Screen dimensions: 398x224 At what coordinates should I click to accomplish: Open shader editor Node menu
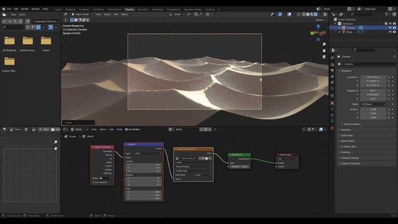point(119,129)
